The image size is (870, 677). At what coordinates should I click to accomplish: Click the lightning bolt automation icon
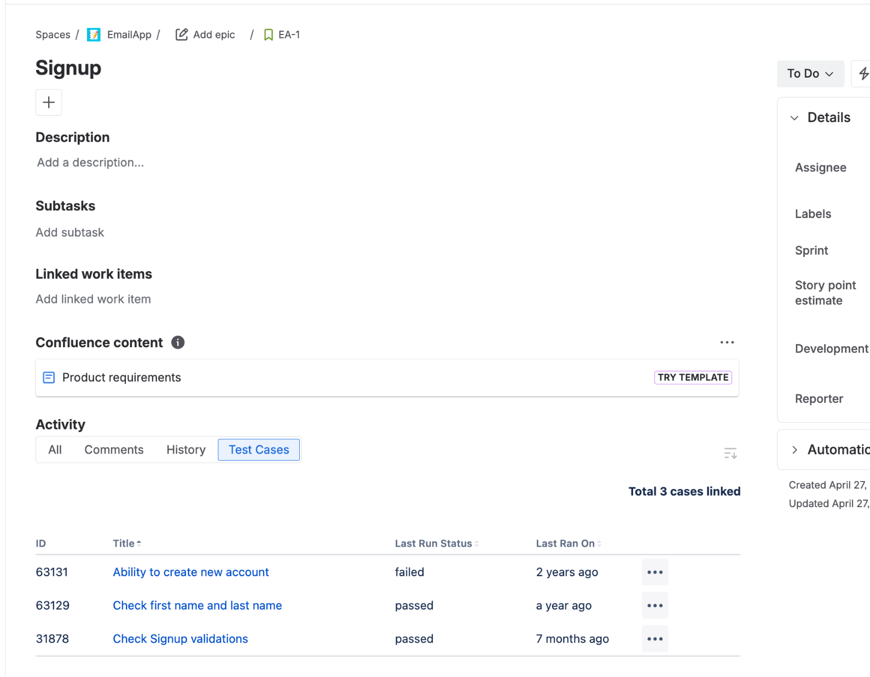863,73
